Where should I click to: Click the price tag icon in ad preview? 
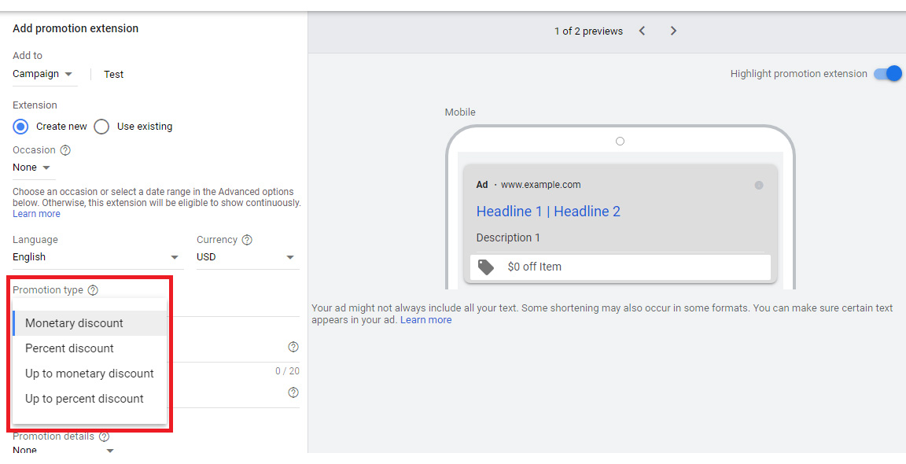tap(486, 267)
